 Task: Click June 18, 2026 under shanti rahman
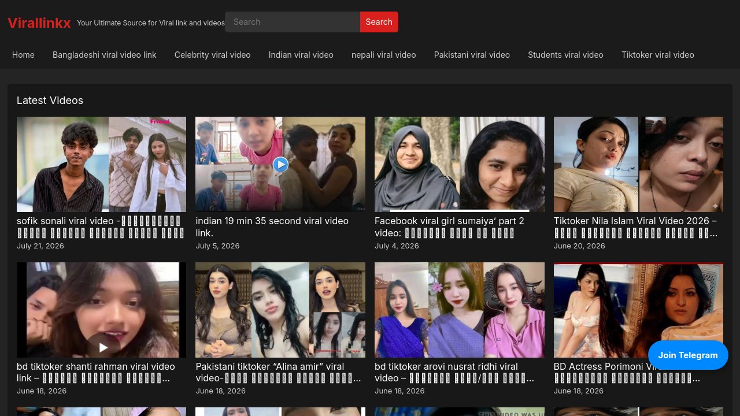click(x=42, y=391)
